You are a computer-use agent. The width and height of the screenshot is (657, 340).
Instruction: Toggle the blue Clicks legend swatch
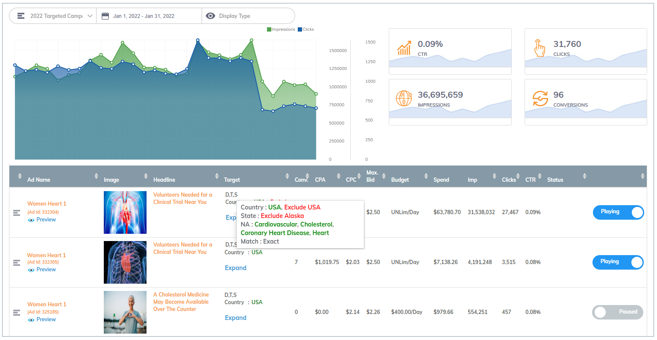click(x=300, y=29)
